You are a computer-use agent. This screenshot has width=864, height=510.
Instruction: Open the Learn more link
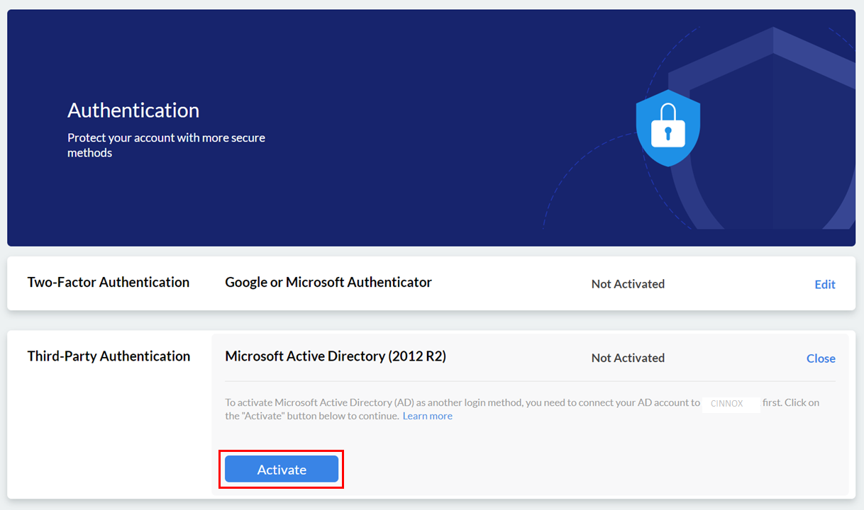click(428, 416)
